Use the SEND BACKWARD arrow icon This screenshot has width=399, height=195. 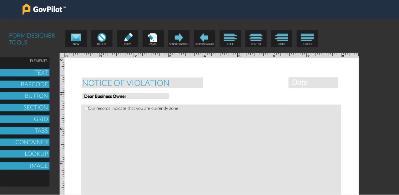[205, 39]
